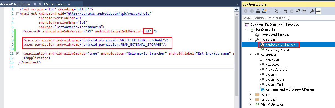Toggle Show All Files icon

(x=304, y=11)
